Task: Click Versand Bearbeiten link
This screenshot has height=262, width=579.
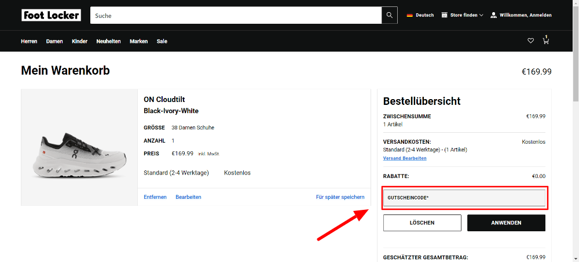Action: [405, 158]
